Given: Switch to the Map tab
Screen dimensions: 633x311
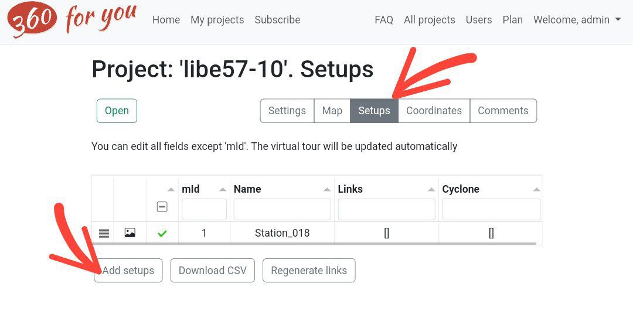Looking at the screenshot, I should click(332, 111).
